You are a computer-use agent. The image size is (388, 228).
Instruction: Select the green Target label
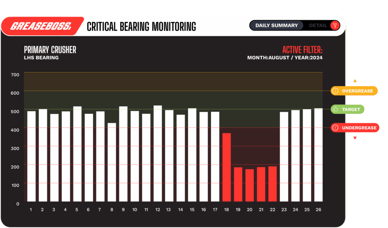351,109
